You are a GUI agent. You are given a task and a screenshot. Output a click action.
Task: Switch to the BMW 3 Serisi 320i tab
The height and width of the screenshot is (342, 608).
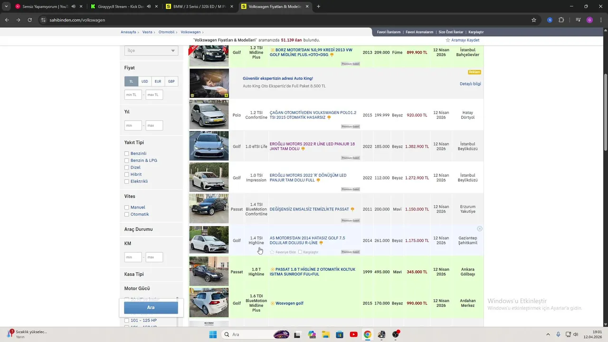coord(199,7)
